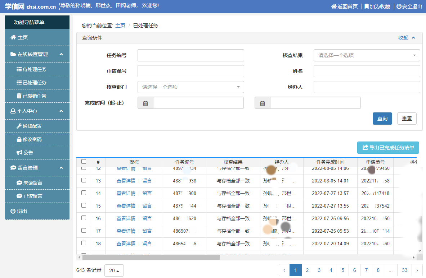426x278 pixels.
Task: Click the blue 查询 button
Action: 382,119
